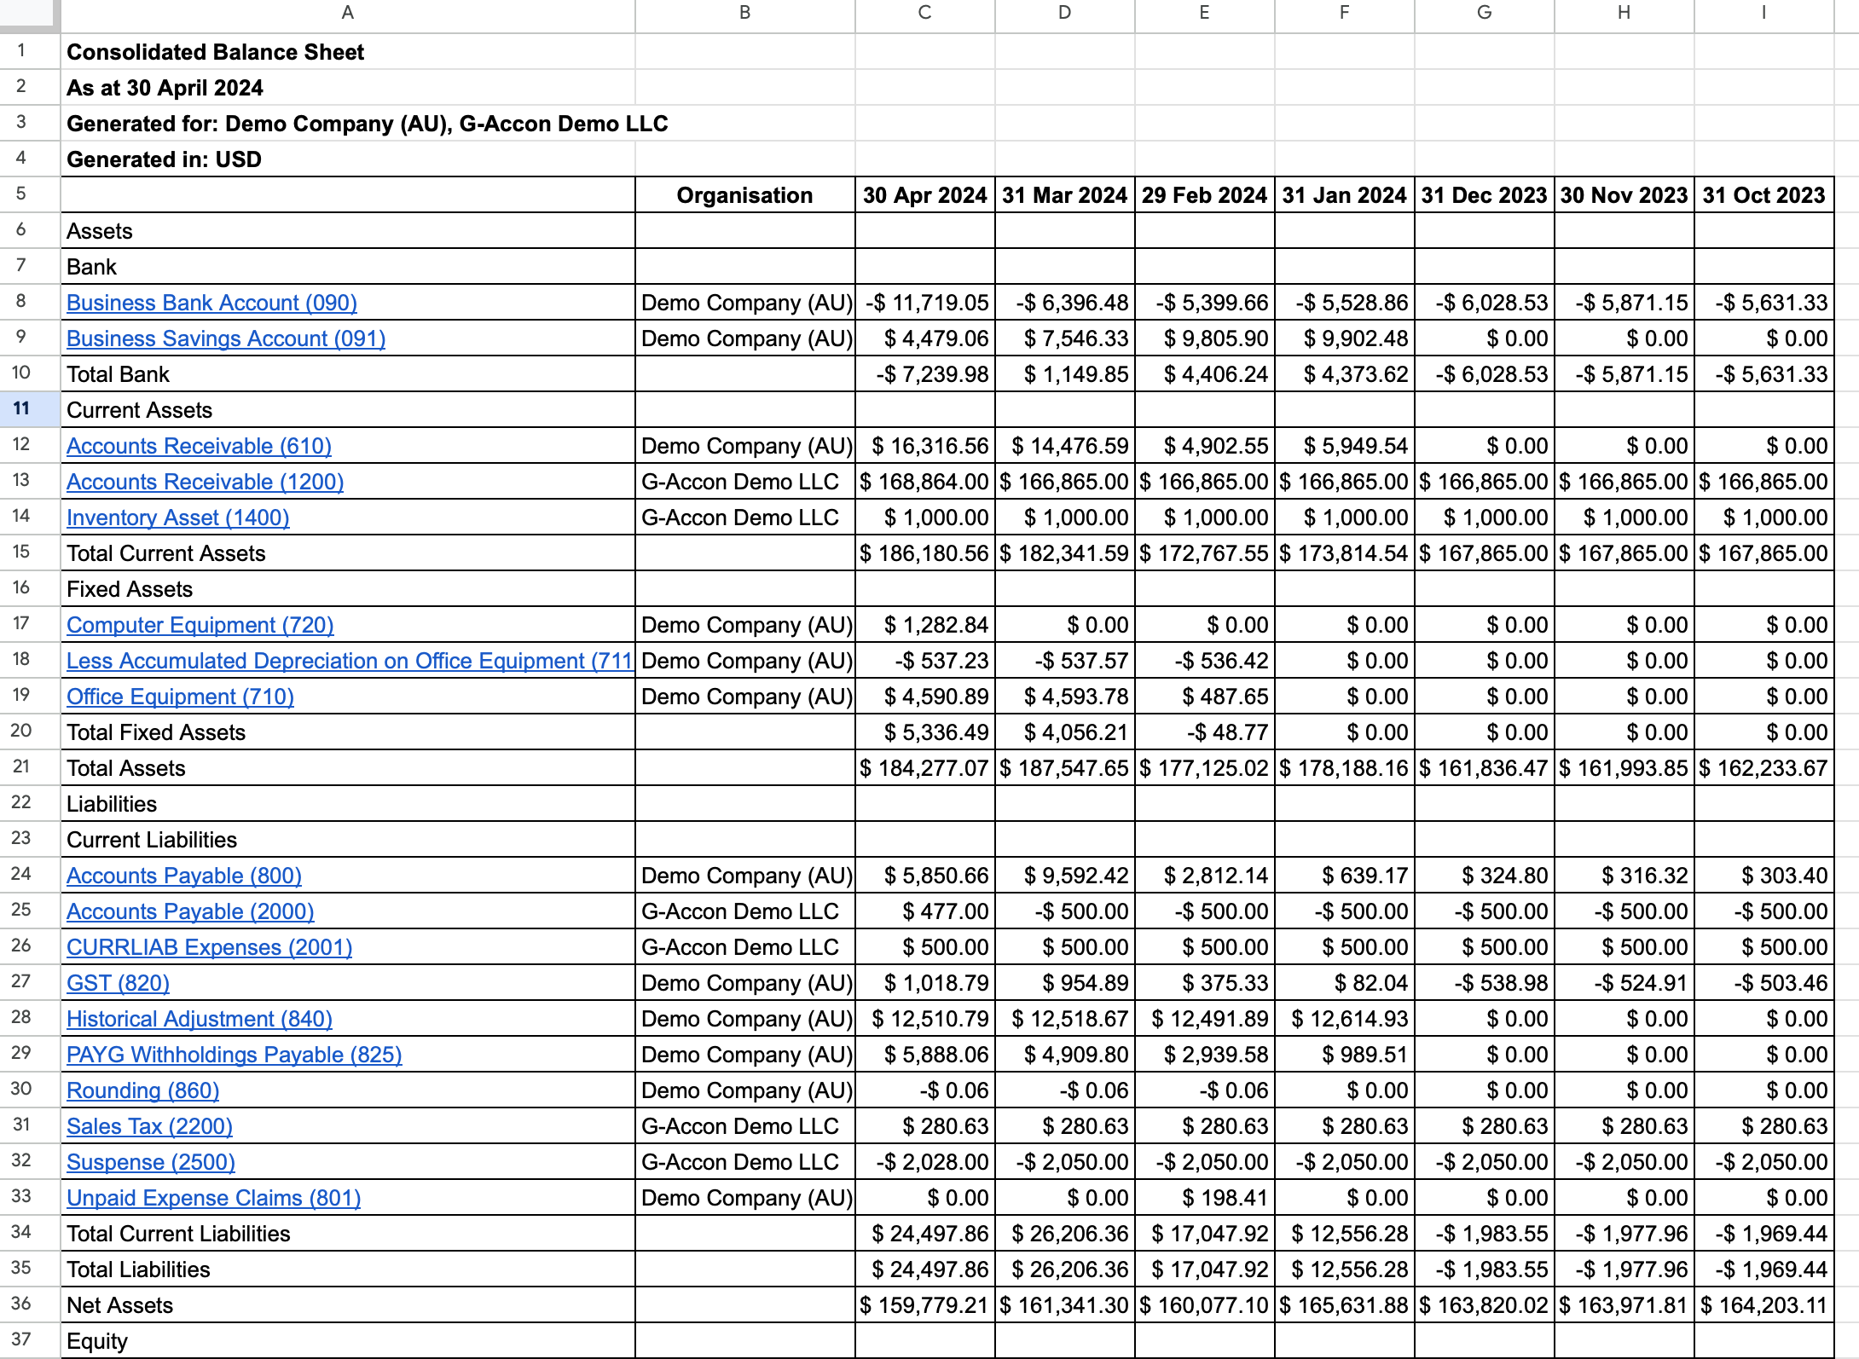Viewport: 1859px width, 1359px height.
Task: Open the Rounding (860) link
Action: 142,1090
